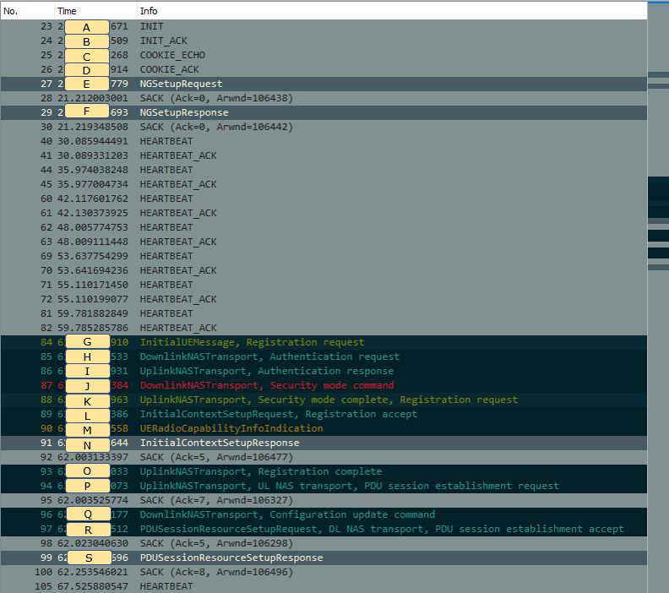This screenshot has width=669, height=593.
Task: Select HEARTBEAT_ACK packet number 63
Action: click(324, 242)
